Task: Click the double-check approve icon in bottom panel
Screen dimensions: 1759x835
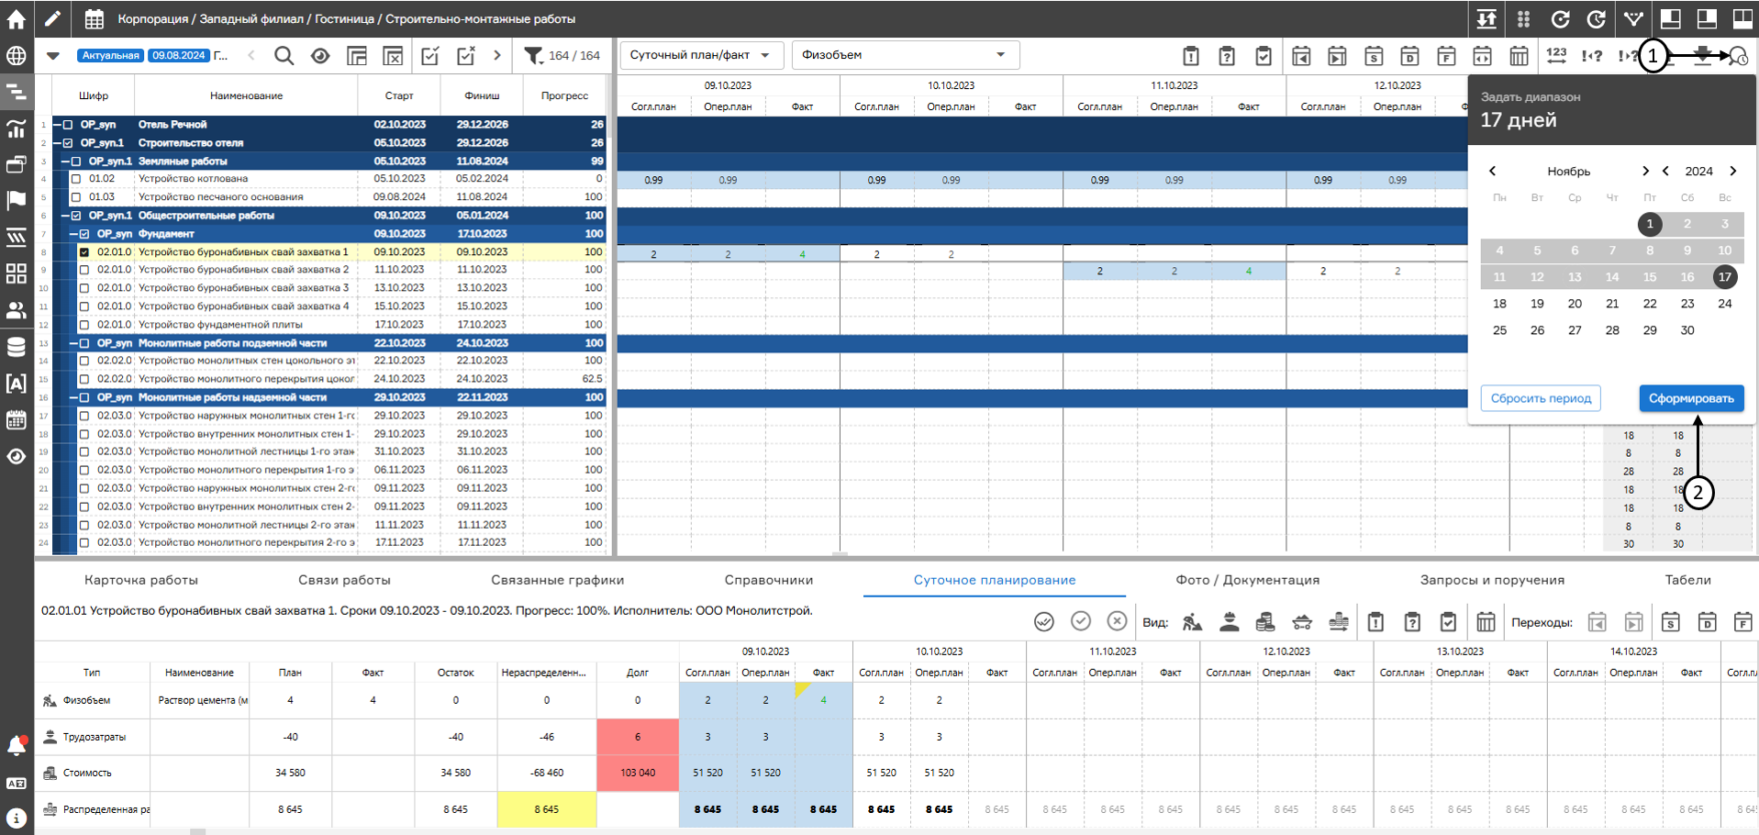Action: [x=1044, y=622]
